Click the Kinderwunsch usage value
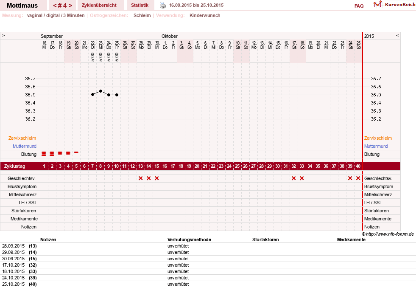Screen dimensions: 416x307 205,15
